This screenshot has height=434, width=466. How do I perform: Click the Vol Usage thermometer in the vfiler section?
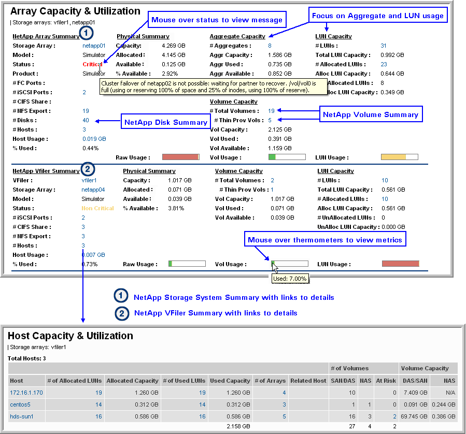[289, 264]
